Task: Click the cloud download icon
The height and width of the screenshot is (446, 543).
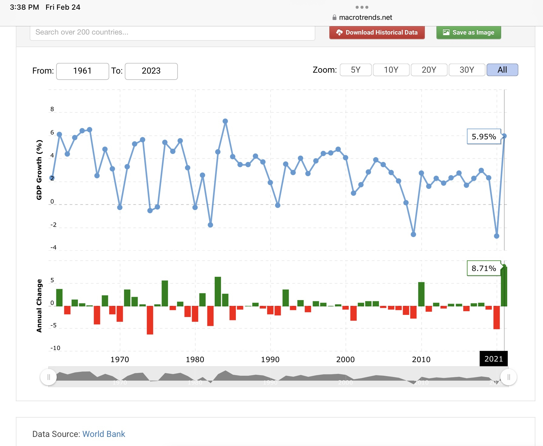Action: click(x=339, y=32)
